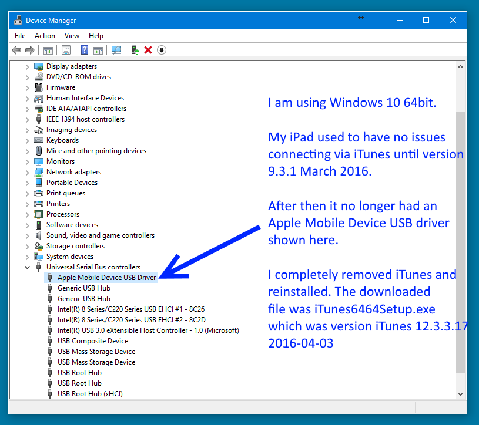
Task: Click the Storage controllers icon
Action: pos(39,246)
